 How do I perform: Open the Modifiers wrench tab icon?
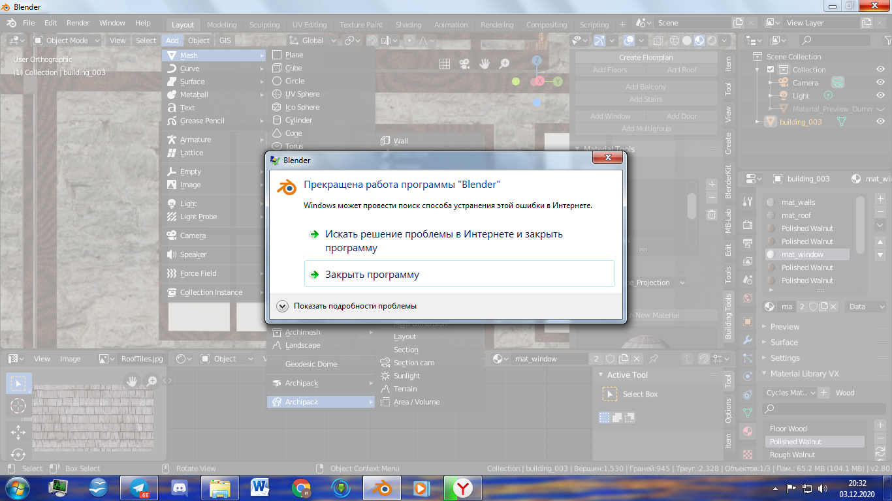[748, 340]
